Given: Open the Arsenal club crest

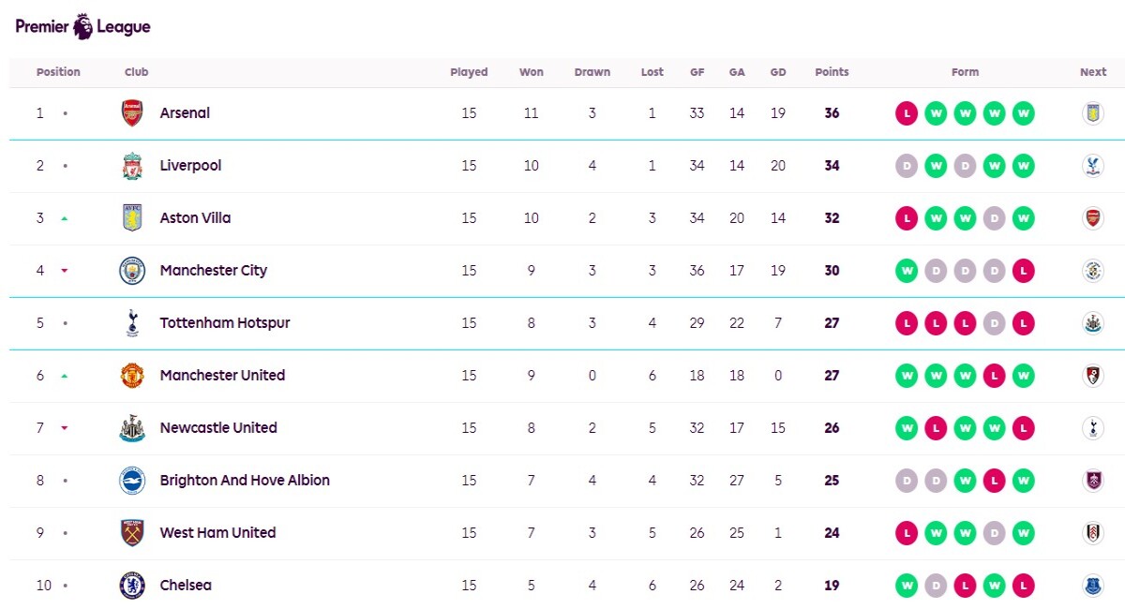Looking at the screenshot, I should (132, 113).
